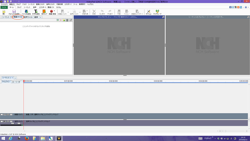Toggle FX button on 動画トラック 1
Screen dimensions: 250x141
[8, 115]
